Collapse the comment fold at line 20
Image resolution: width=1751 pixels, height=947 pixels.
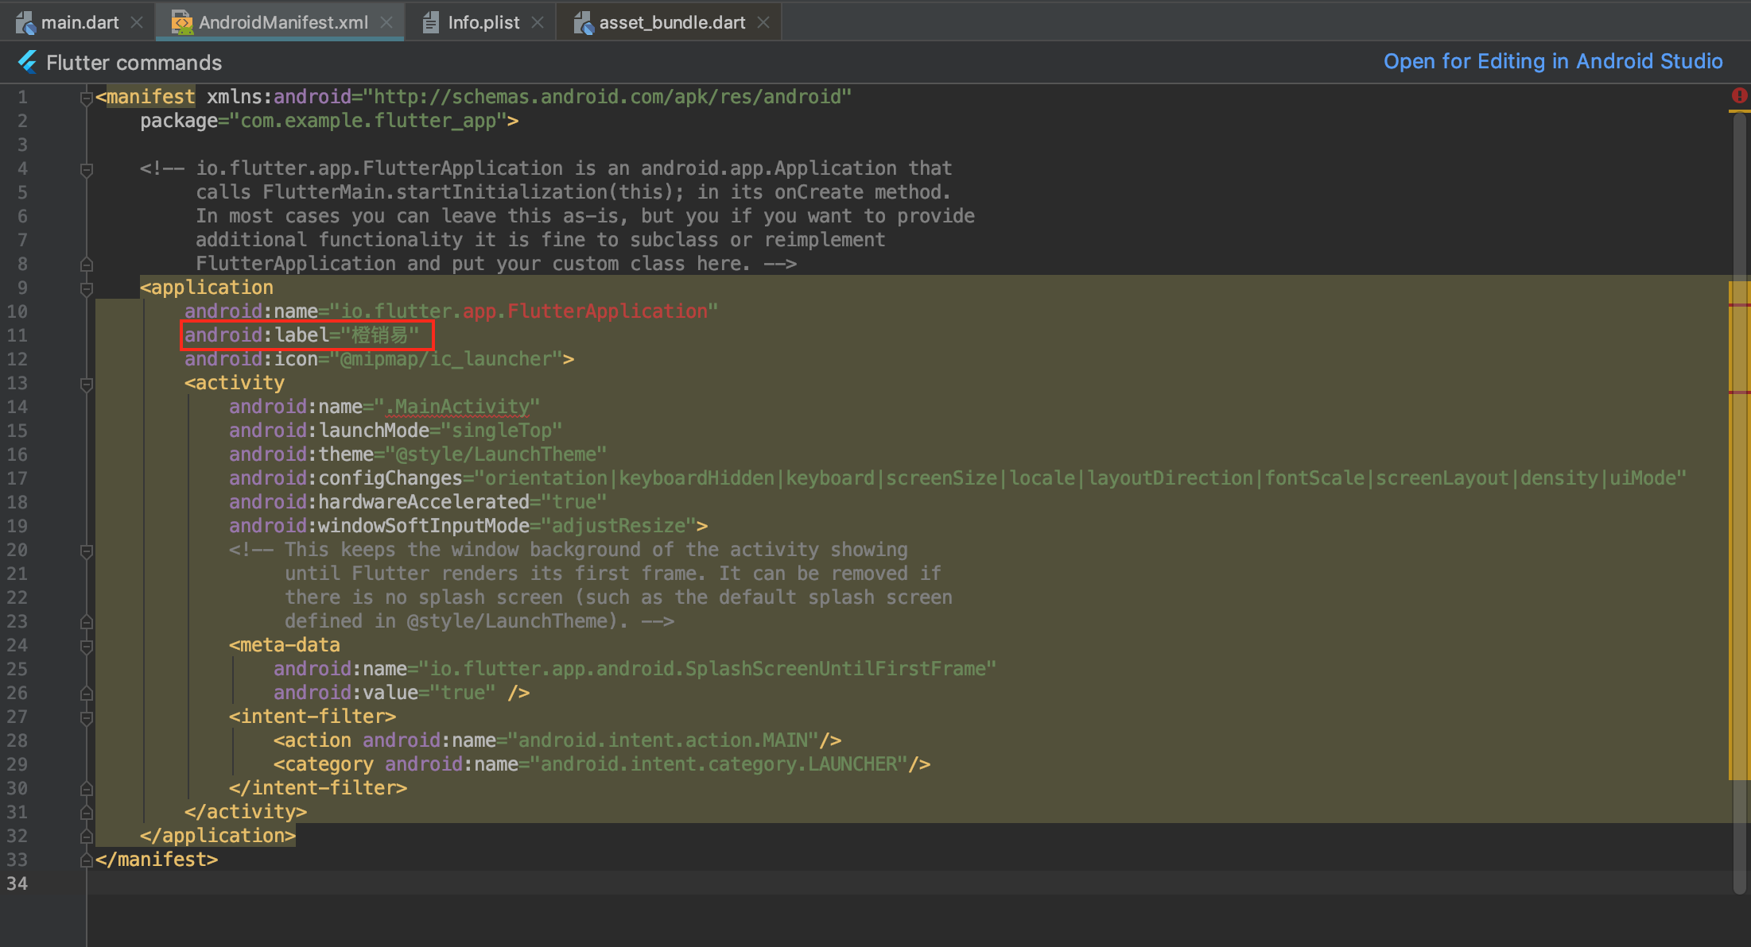click(87, 551)
